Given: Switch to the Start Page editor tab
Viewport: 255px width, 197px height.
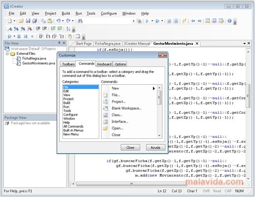Looking at the screenshot, I should pyautogui.click(x=84, y=43).
